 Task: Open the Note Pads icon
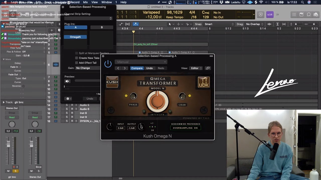point(301,14)
